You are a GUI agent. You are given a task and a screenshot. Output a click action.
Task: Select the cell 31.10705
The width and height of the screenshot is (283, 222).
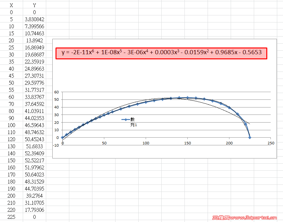pyautogui.click(x=34, y=203)
